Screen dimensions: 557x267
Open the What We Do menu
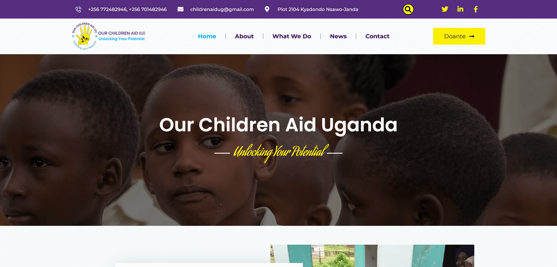click(292, 36)
